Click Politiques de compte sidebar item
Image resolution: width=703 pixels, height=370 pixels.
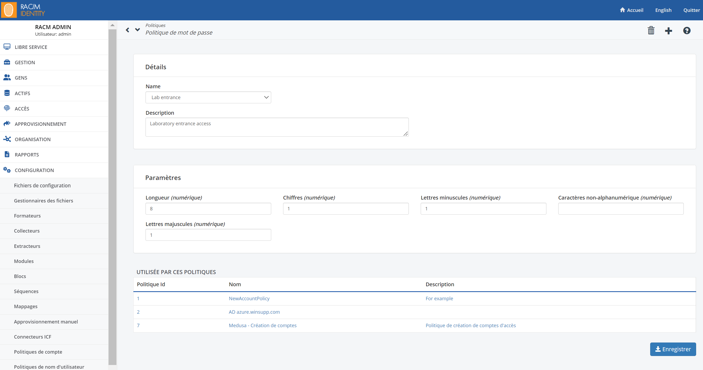pos(38,351)
